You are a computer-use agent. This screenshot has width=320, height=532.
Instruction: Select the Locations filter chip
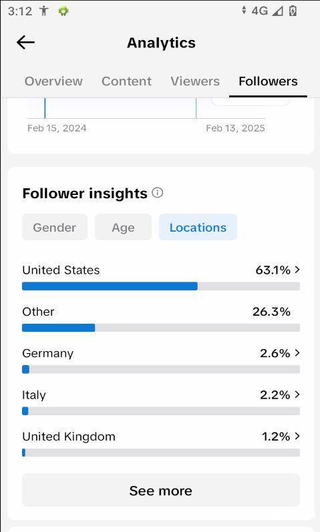pos(198,227)
